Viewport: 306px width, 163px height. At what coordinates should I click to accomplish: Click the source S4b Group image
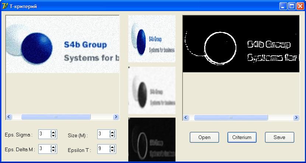62,44
